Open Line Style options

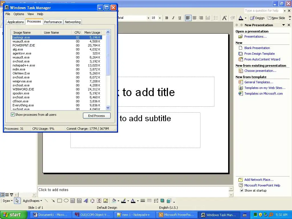[x=143, y=201]
